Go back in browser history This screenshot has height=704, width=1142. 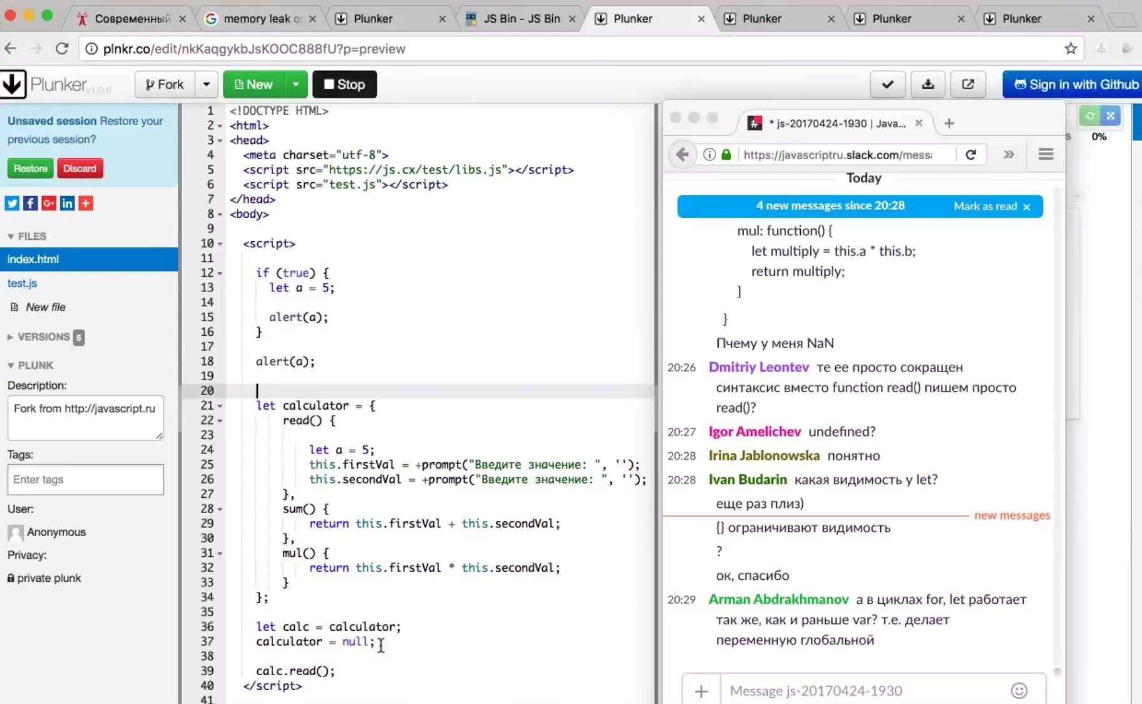(x=11, y=48)
